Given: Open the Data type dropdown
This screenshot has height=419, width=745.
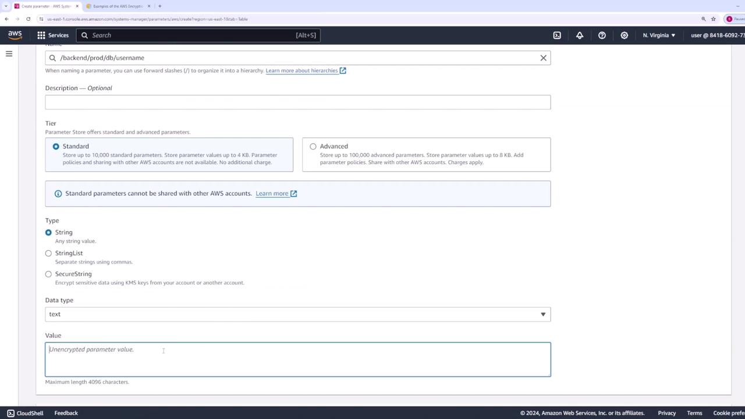Looking at the screenshot, I should tap(297, 314).
